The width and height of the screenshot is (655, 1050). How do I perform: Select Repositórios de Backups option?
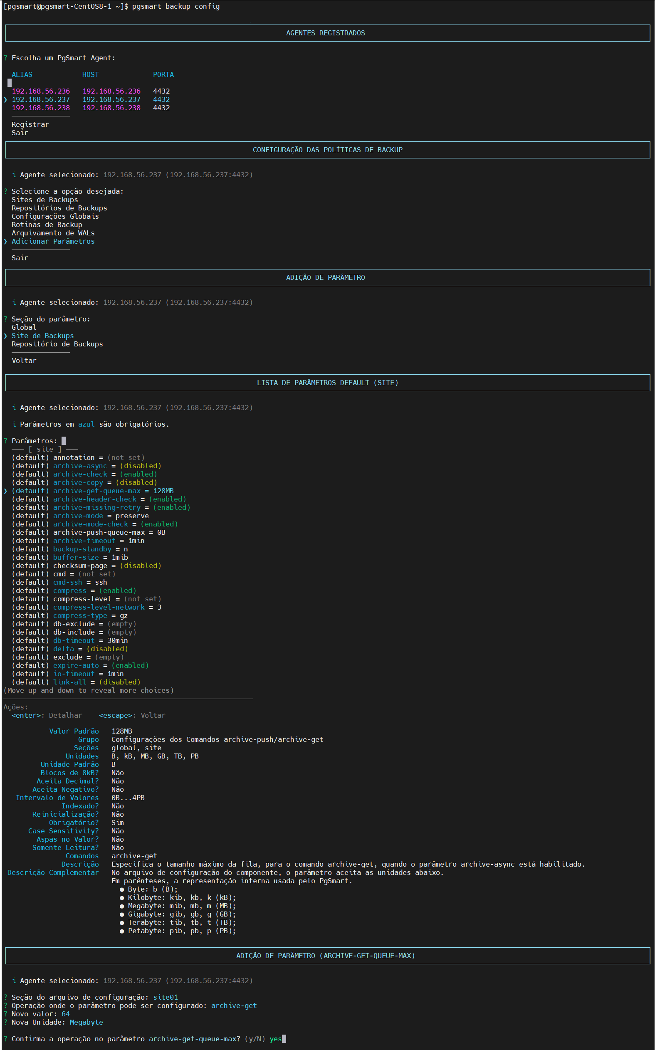(59, 208)
